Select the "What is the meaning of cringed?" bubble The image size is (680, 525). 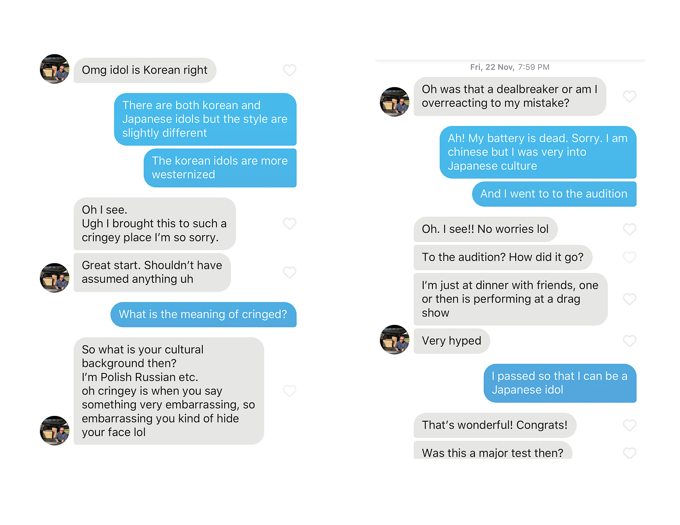[203, 314]
